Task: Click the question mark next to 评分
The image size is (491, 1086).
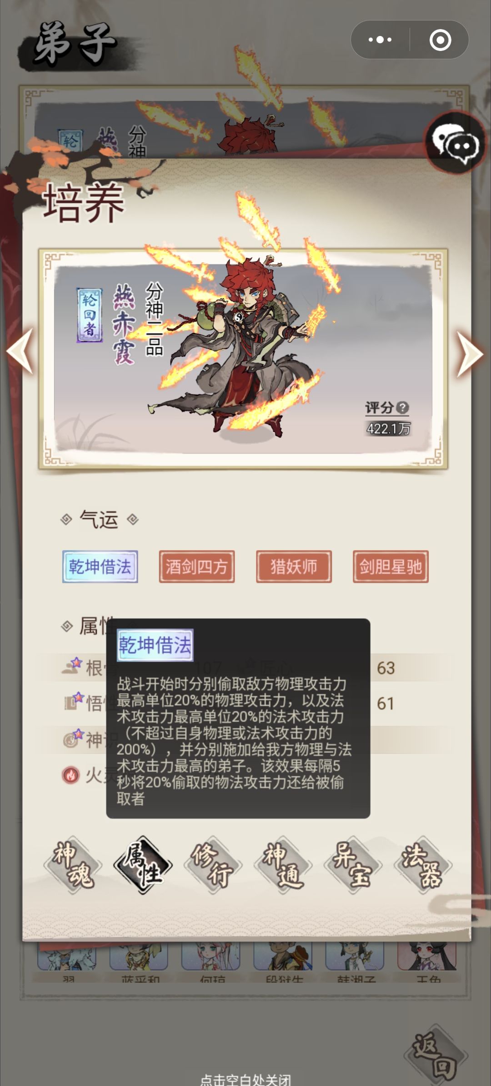Action: pyautogui.click(x=402, y=408)
